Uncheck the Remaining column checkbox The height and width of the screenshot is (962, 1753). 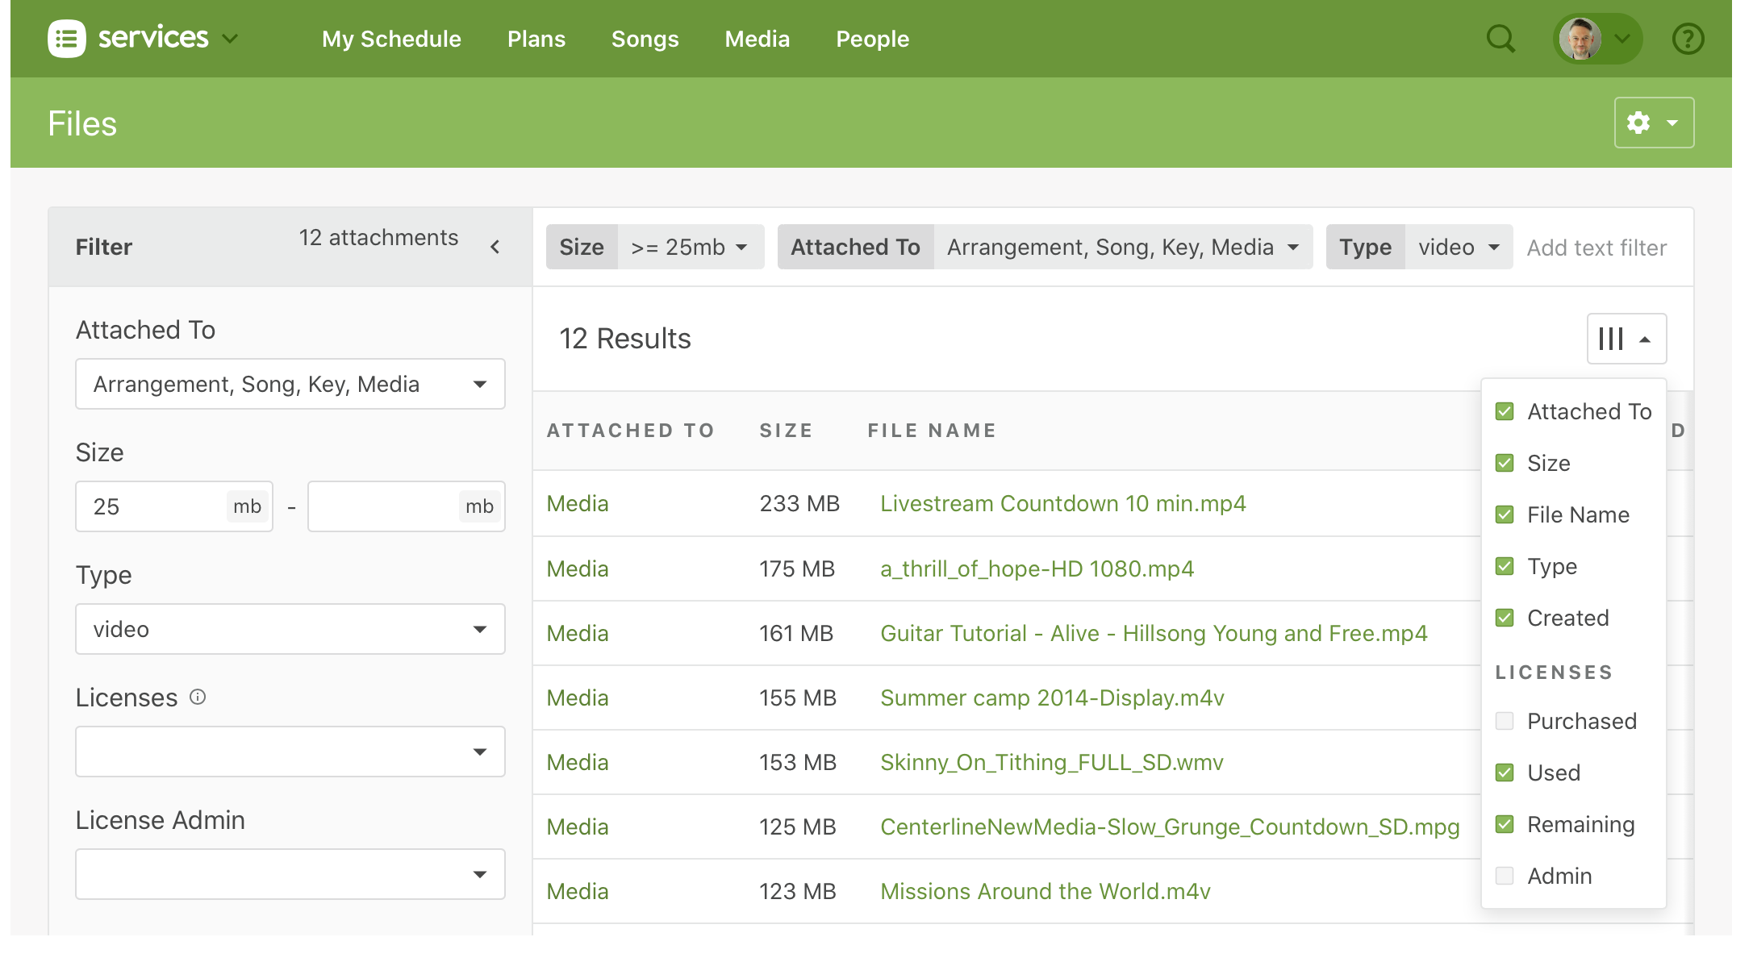click(x=1505, y=824)
